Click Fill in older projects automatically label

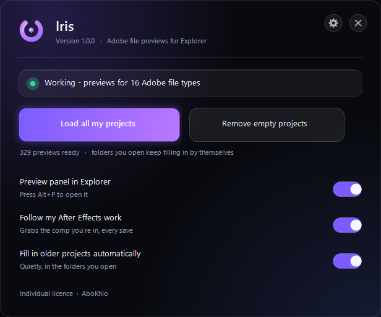80,254
